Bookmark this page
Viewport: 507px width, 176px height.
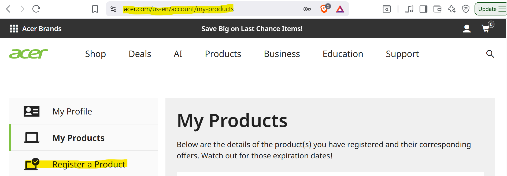(95, 9)
